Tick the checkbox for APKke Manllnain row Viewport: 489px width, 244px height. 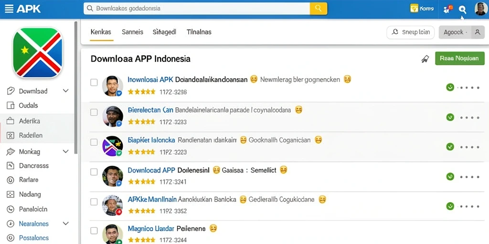click(94, 202)
